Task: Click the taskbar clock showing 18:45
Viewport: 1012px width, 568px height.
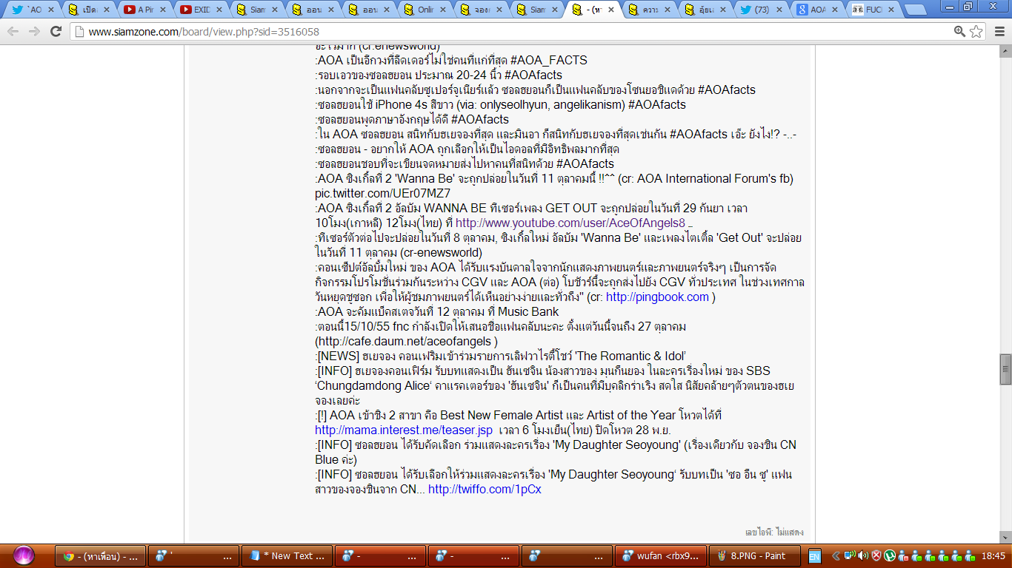Action: 992,556
